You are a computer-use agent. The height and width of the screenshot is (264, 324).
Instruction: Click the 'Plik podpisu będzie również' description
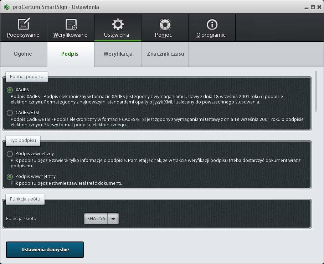[67, 183]
